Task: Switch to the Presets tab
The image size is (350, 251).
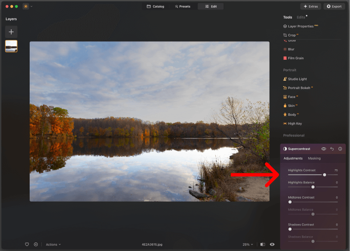Action: 183,6
